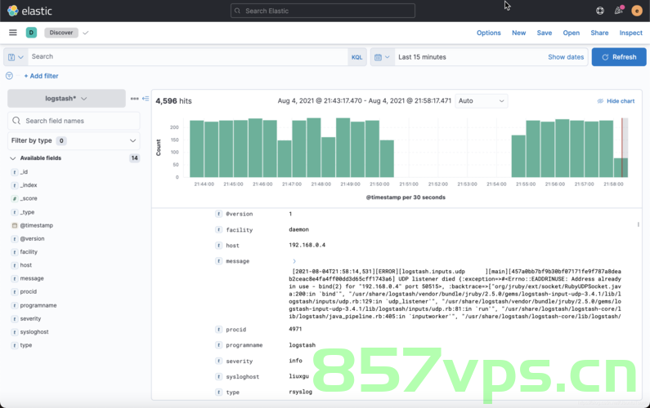Click the 4,596 hits count

pos(173,101)
